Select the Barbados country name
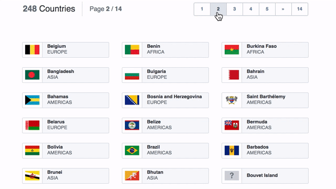The height and width of the screenshot is (189, 336). pos(258,147)
